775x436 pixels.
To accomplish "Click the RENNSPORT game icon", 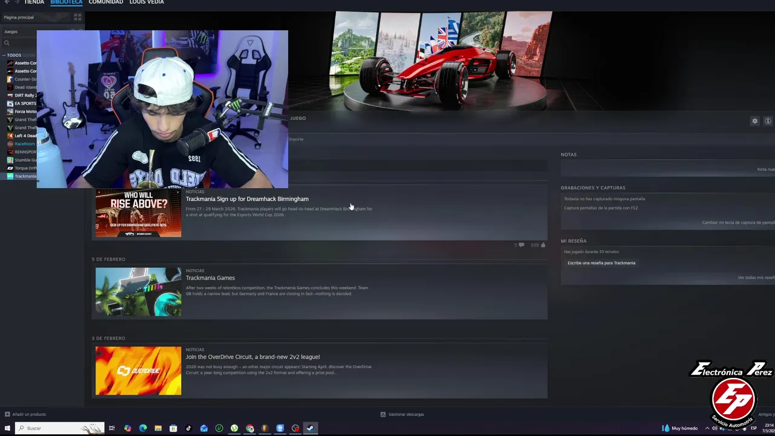I will 10,152.
